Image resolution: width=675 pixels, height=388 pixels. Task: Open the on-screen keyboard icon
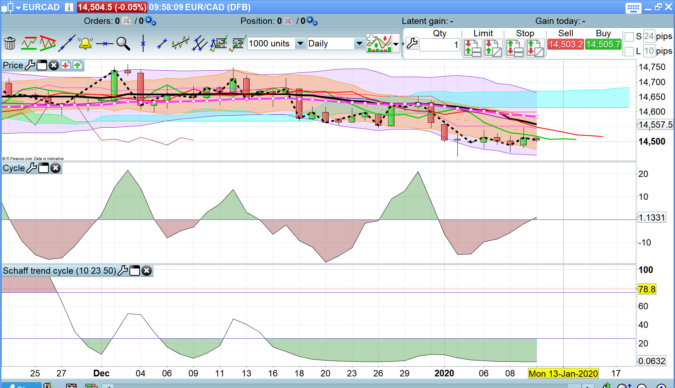pos(633,8)
